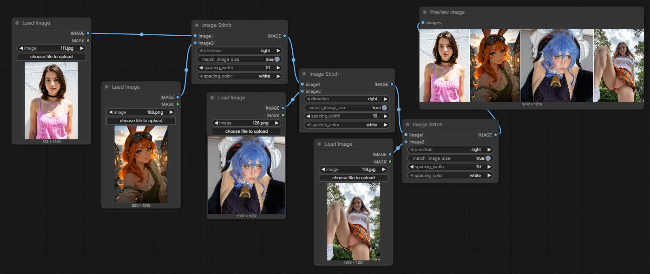Click the 1248 × 1824 size label
Image resolution: width=650 pixels, height=274 pixels.
pos(354,262)
